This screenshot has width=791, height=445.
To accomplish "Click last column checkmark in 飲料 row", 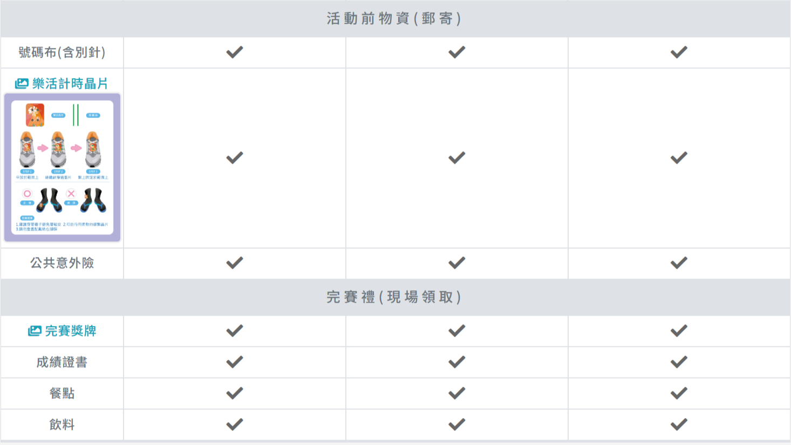I will pyautogui.click(x=679, y=425).
